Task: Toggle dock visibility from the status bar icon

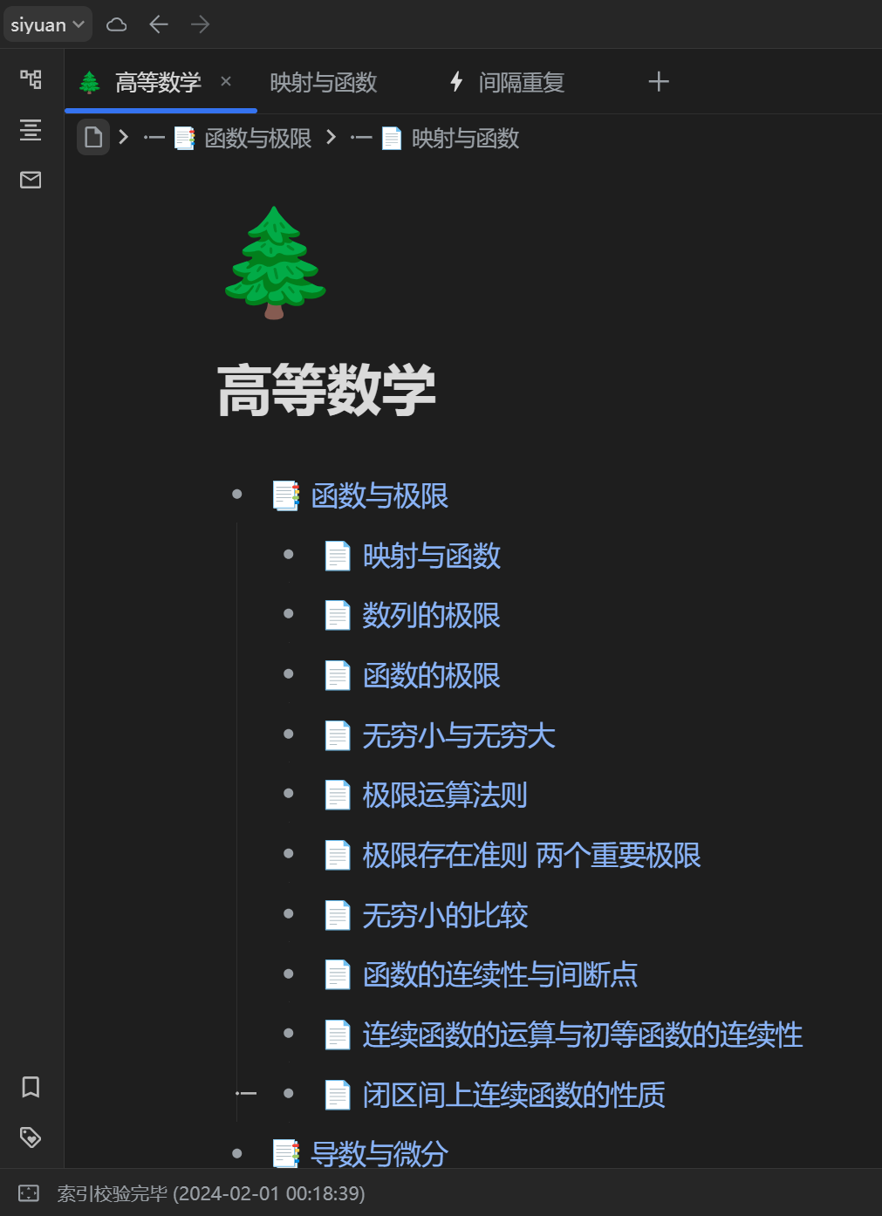Action: (x=30, y=1192)
